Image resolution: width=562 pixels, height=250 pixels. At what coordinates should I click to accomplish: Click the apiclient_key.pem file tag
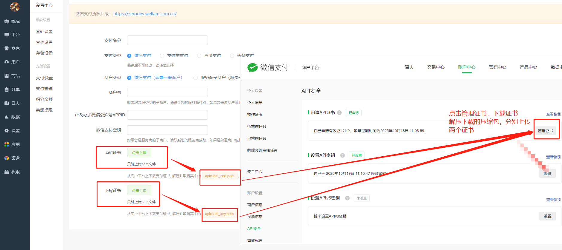click(x=220, y=214)
